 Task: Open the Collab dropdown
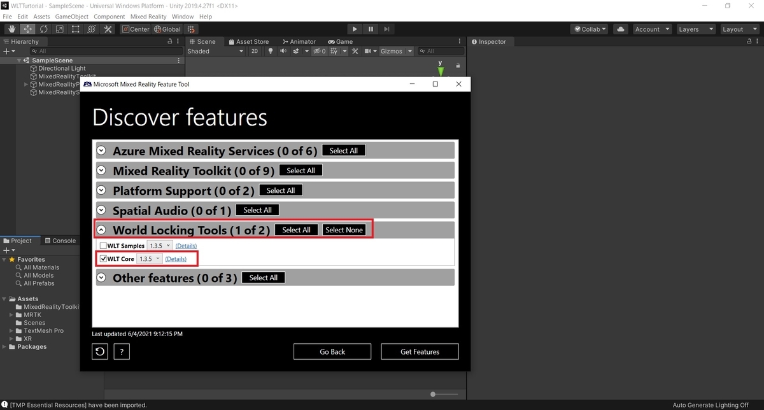(590, 29)
